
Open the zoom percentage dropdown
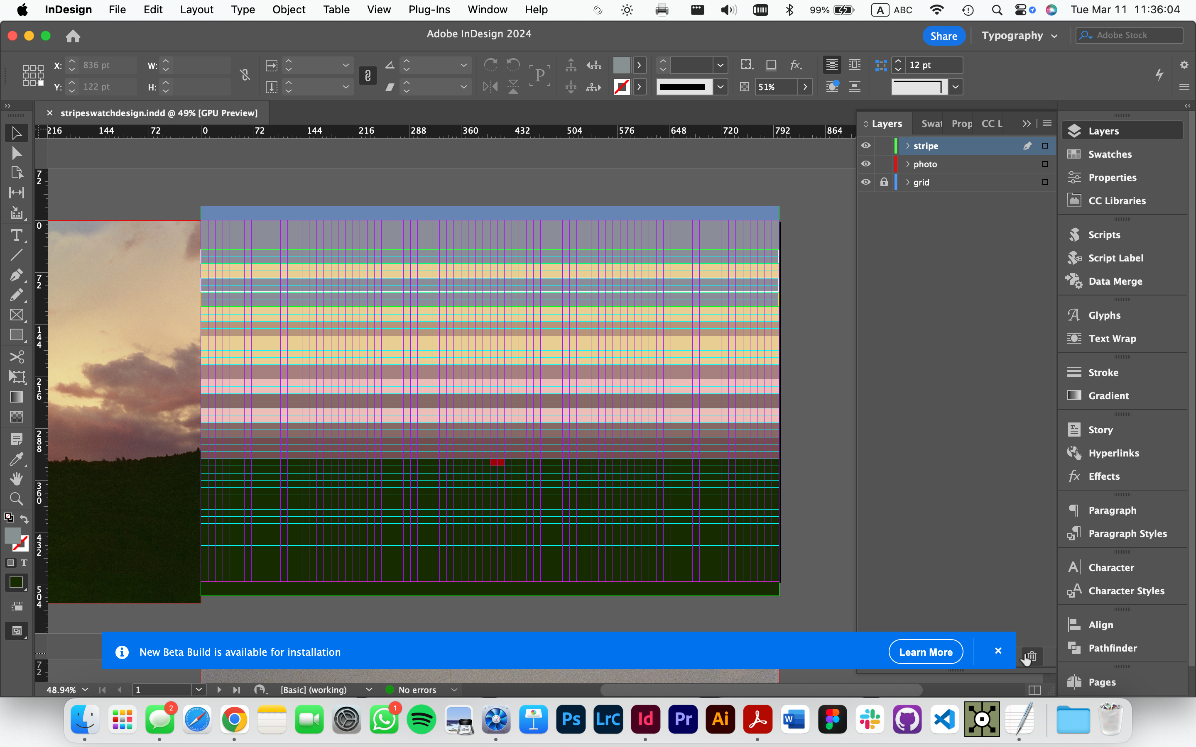(85, 690)
